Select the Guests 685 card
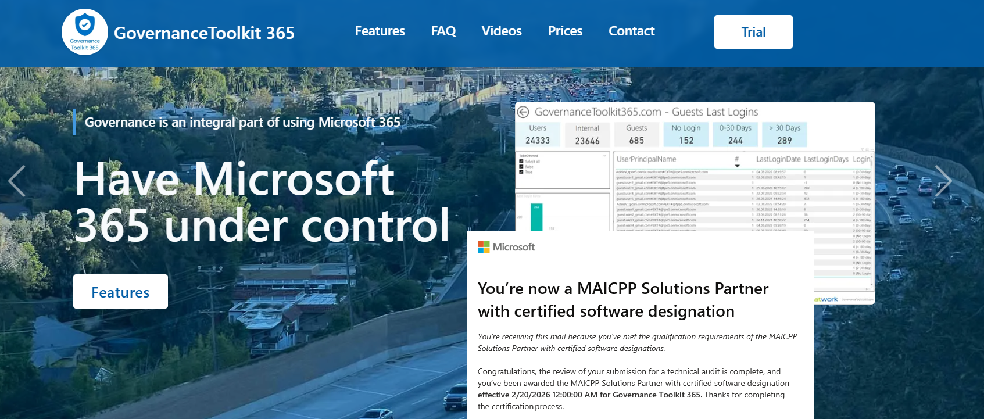 636,134
